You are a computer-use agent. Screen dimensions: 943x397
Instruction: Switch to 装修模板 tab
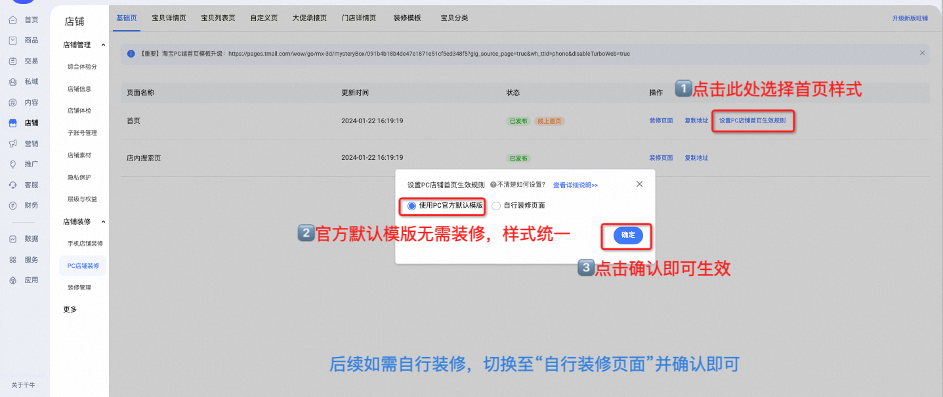coord(407,18)
